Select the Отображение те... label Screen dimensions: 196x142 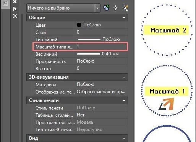55,92
